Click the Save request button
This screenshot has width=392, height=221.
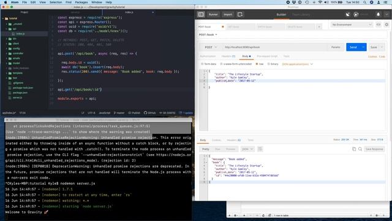[x=374, y=47]
